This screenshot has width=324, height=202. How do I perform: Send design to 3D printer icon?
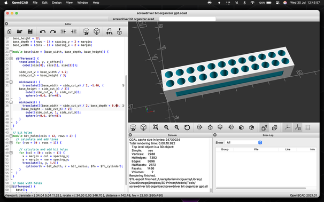[119, 31]
